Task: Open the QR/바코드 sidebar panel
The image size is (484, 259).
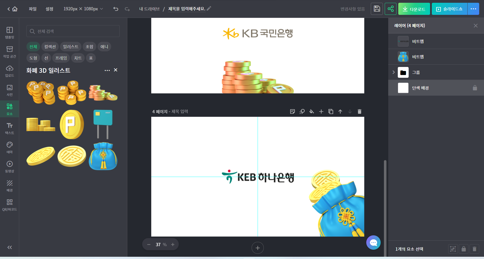Action: click(x=10, y=205)
